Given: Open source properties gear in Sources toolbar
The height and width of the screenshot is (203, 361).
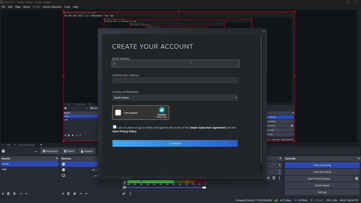Looking at the screenshot, I should 74,194.
